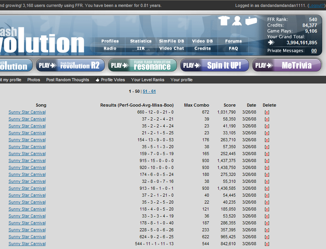326x249 pixels.
Task: Launch the Flash Revolution Resonance game
Action: click(142, 65)
